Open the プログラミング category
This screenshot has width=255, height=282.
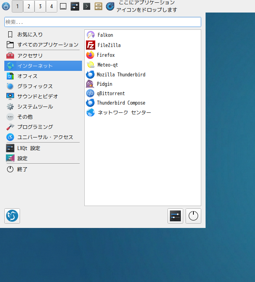click(43, 127)
